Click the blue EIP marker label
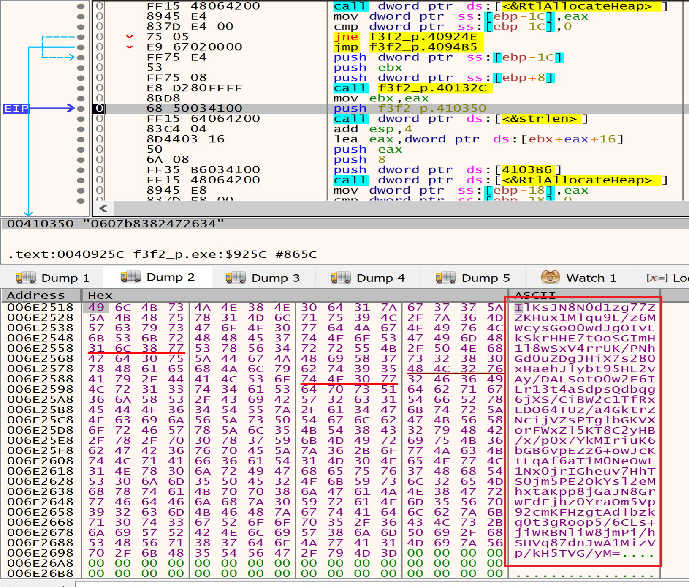Image resolution: width=689 pixels, height=587 pixels. [x=16, y=109]
